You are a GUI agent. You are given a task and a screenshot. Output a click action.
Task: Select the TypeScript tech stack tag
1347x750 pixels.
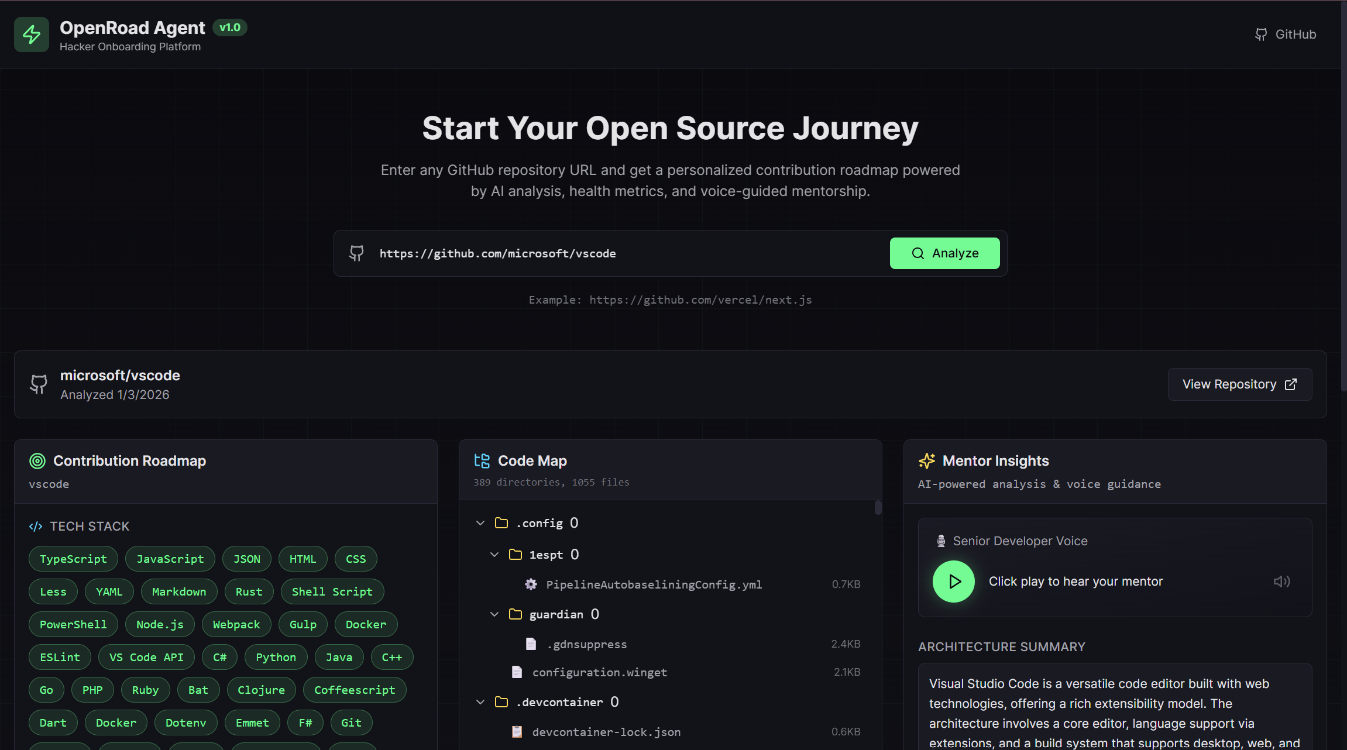click(73, 559)
